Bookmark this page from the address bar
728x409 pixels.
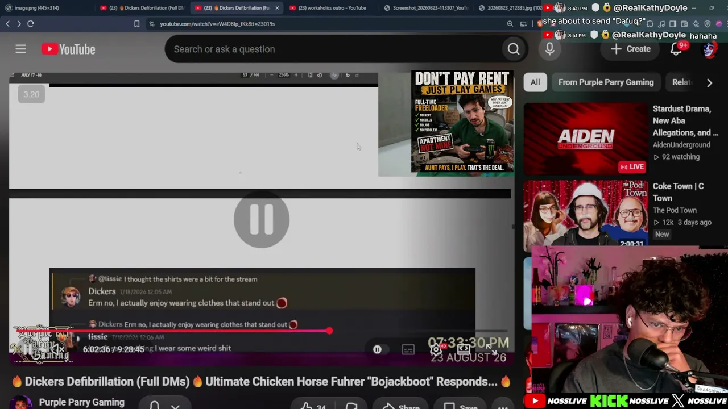point(136,24)
